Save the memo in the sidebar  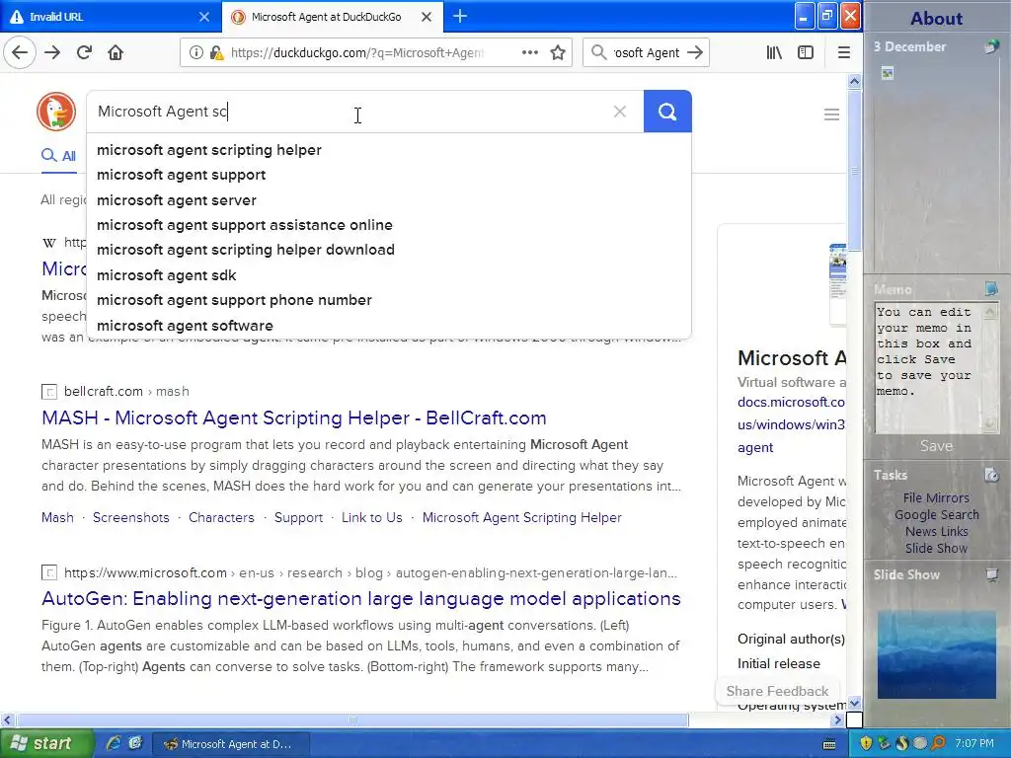tap(936, 446)
